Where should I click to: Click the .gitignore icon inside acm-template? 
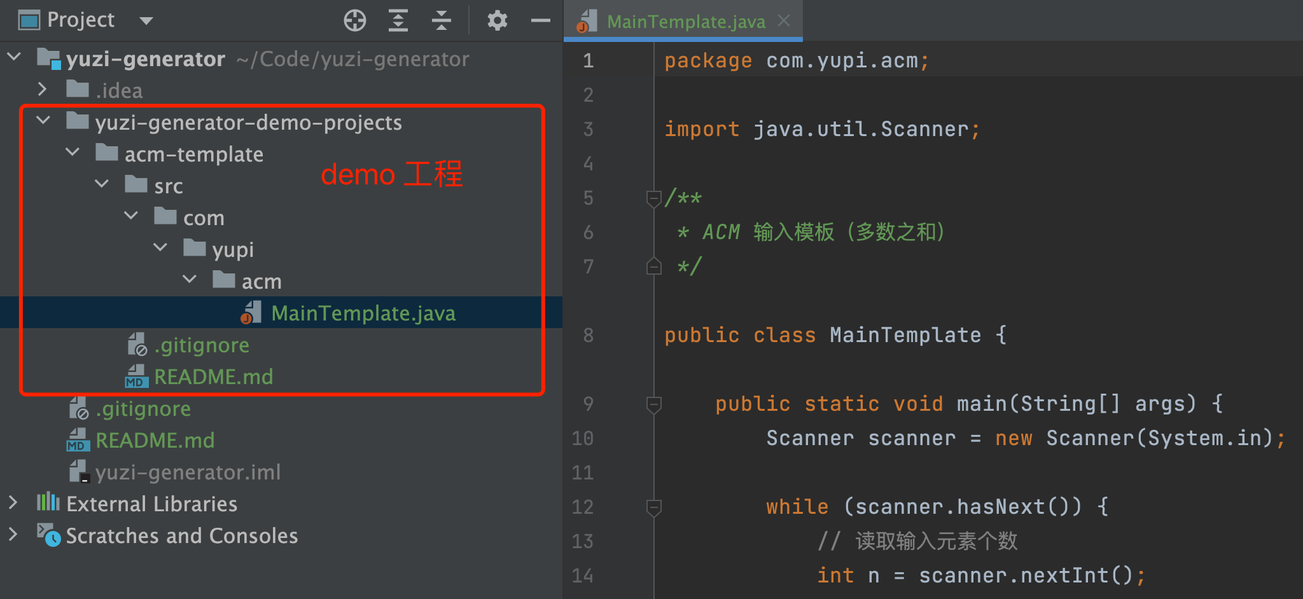(137, 344)
